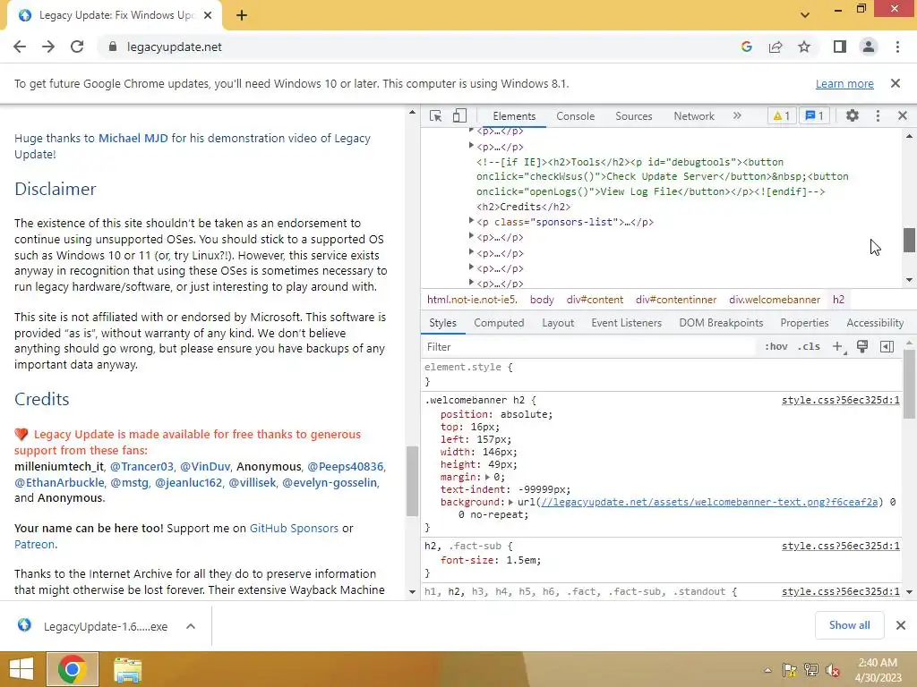Open a new browser tab
This screenshot has height=687, width=917.
click(x=242, y=15)
